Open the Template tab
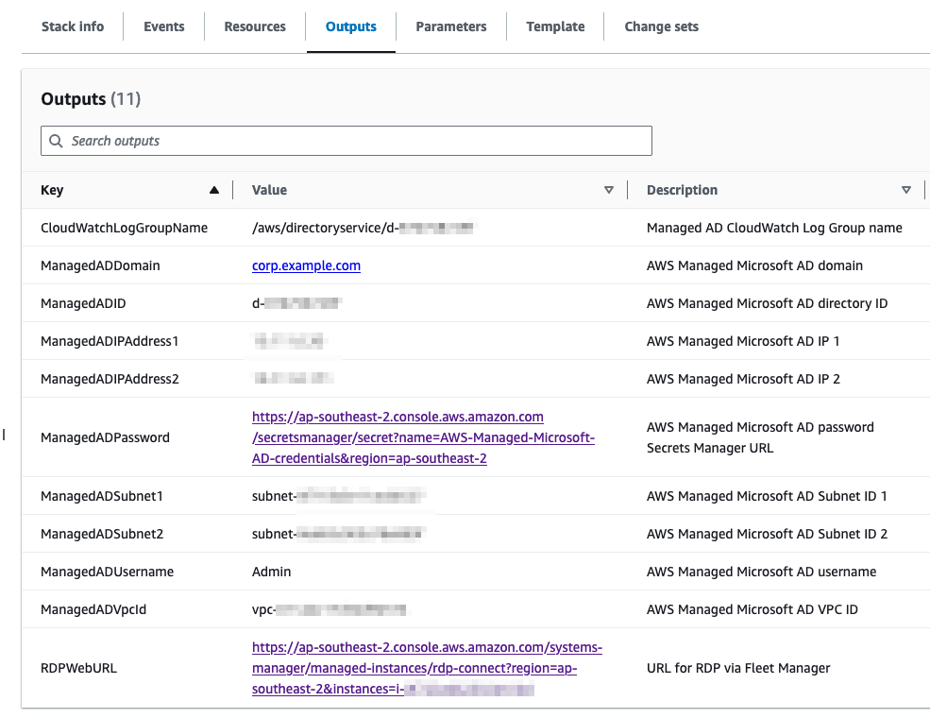Image resolution: width=930 pixels, height=718 pixels. pyautogui.click(x=555, y=26)
